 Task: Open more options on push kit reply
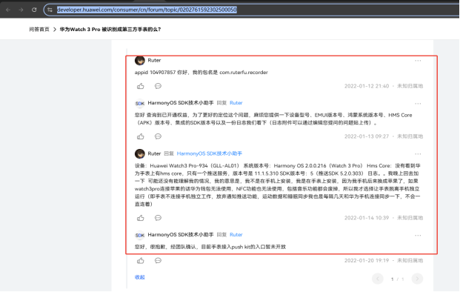coord(418,235)
